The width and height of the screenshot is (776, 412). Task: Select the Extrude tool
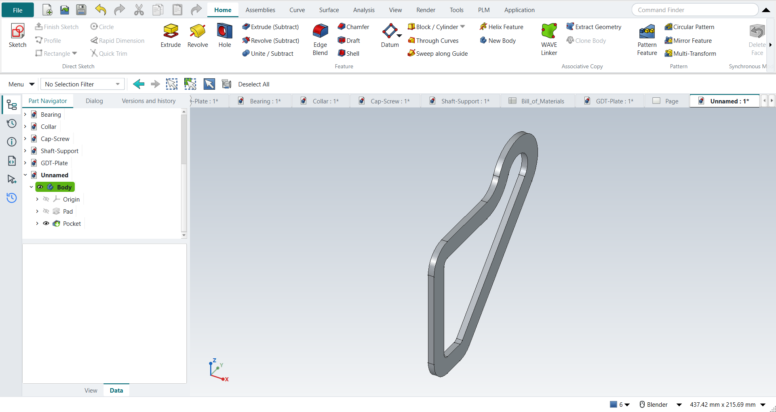(171, 36)
